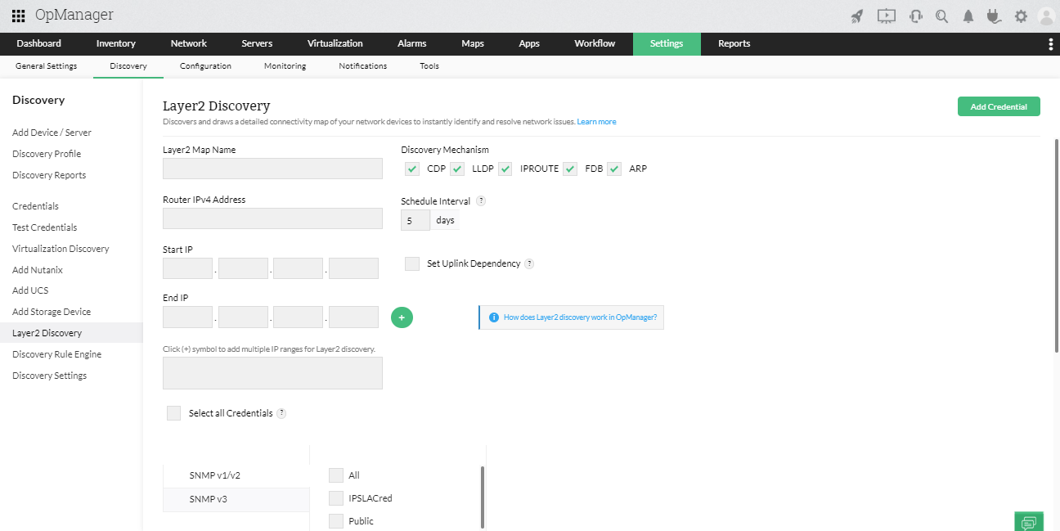Tick the IPSLACred credential checkbox

pyautogui.click(x=336, y=498)
